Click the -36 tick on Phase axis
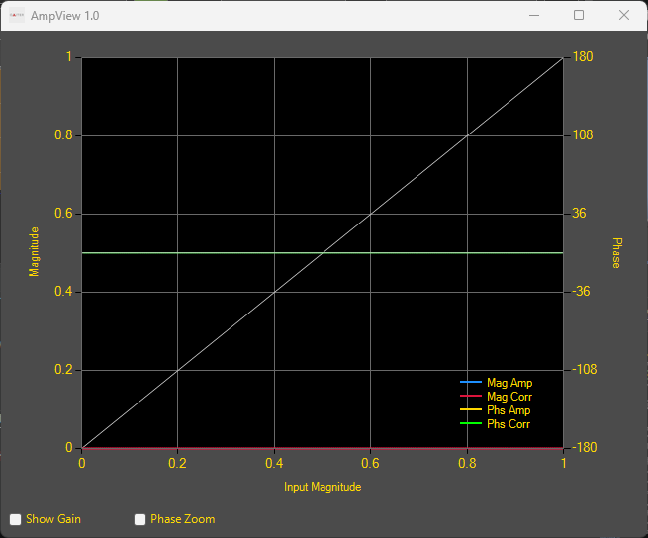 coord(581,292)
